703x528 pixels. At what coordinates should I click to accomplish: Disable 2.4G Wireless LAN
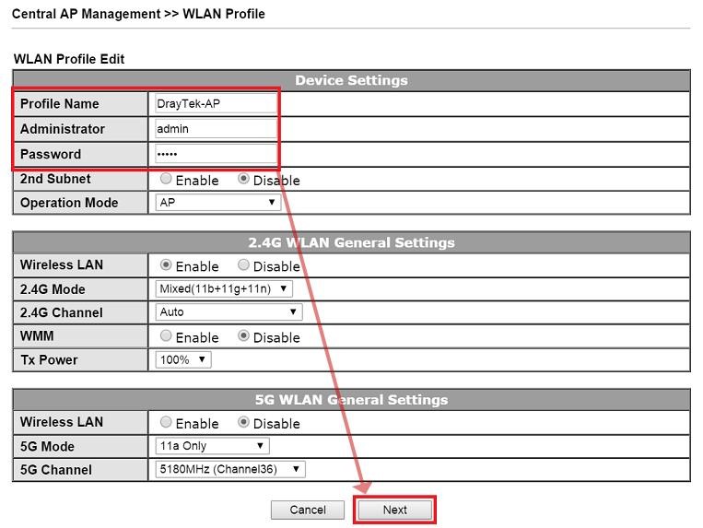244,265
